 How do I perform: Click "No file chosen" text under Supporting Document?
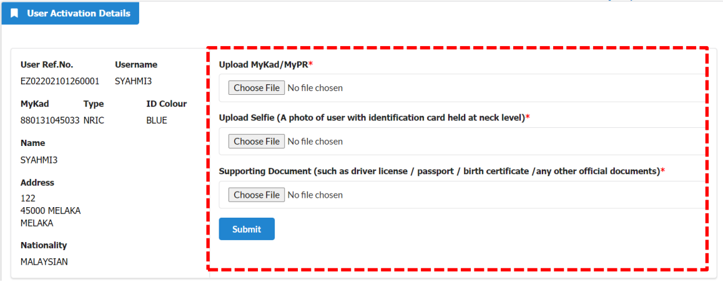315,195
